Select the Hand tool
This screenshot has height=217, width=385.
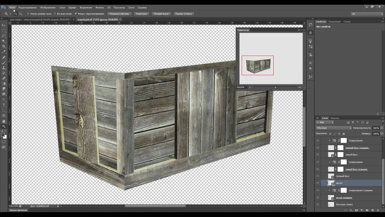coord(4,121)
